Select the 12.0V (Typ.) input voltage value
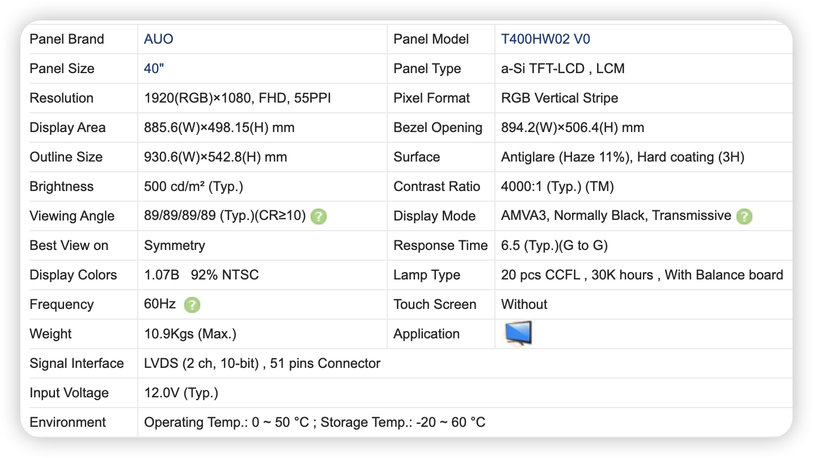Screen dimensions: 813x458 (181, 393)
